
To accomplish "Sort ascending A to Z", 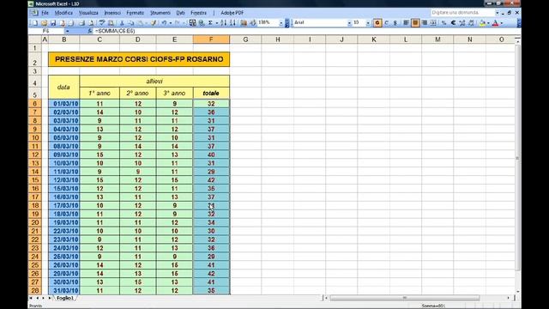I will click(223, 23).
